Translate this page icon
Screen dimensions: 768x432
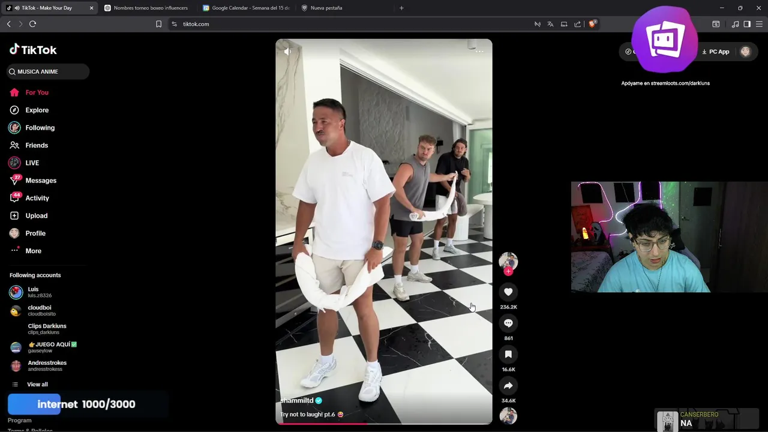click(x=550, y=24)
